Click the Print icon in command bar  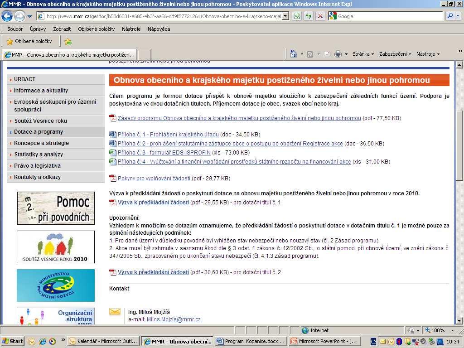click(x=338, y=54)
